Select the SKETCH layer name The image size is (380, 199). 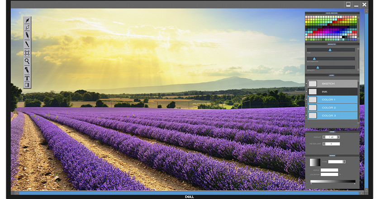[328, 84]
